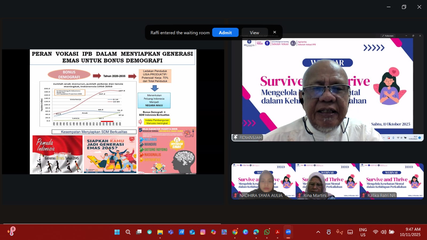
Task: Select Rina Martini's video thumbnail
Action: pos(327,181)
